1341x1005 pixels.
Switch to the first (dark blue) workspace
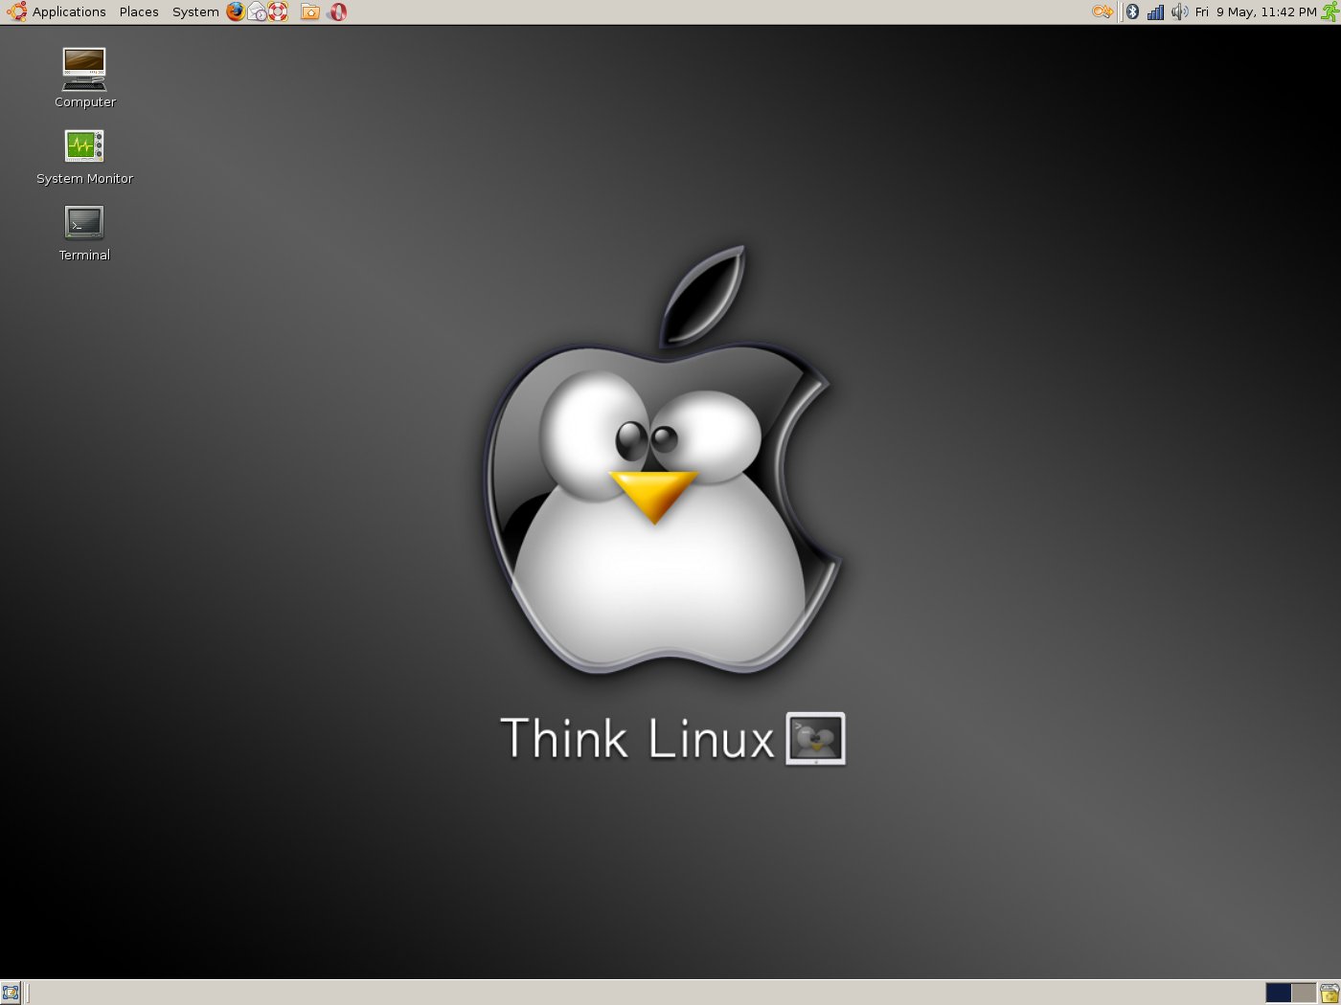coord(1278,993)
